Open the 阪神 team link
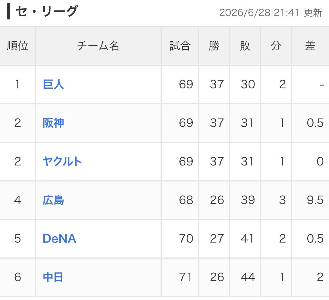The width and height of the screenshot is (329, 300). (x=53, y=123)
